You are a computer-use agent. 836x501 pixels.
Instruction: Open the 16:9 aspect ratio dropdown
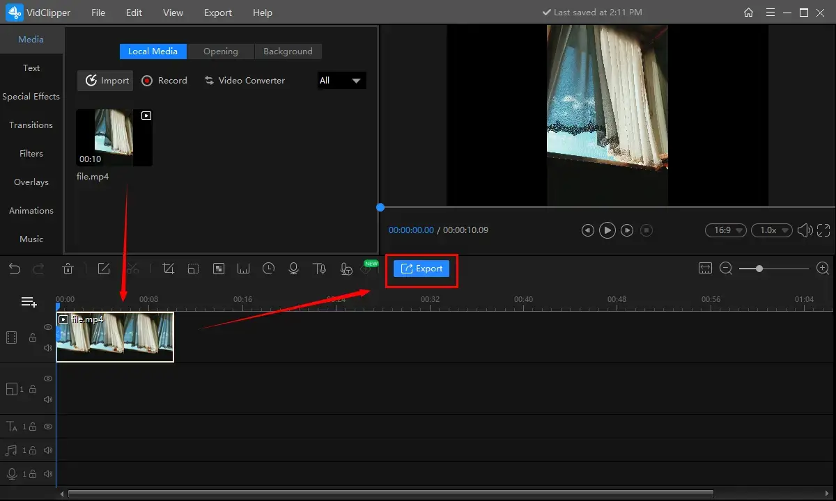tap(726, 230)
